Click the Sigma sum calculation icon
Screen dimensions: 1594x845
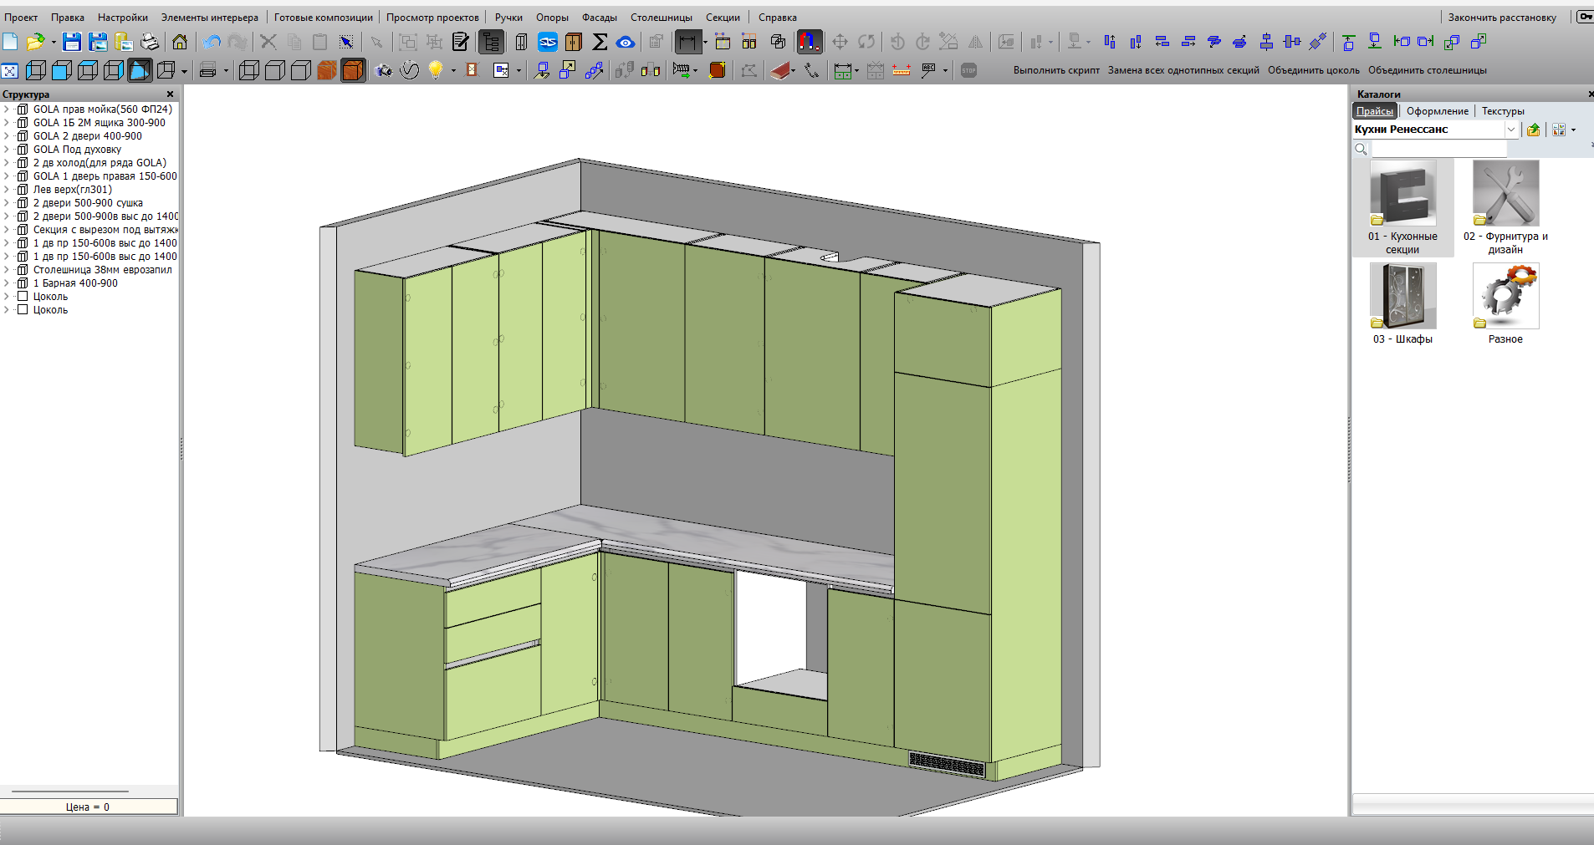tap(600, 42)
